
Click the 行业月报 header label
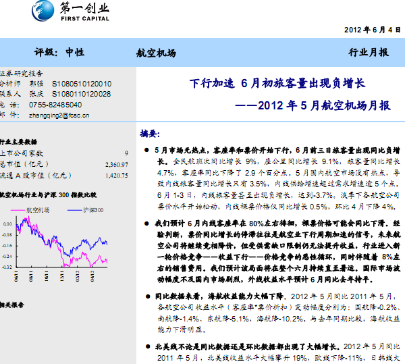tap(368, 53)
